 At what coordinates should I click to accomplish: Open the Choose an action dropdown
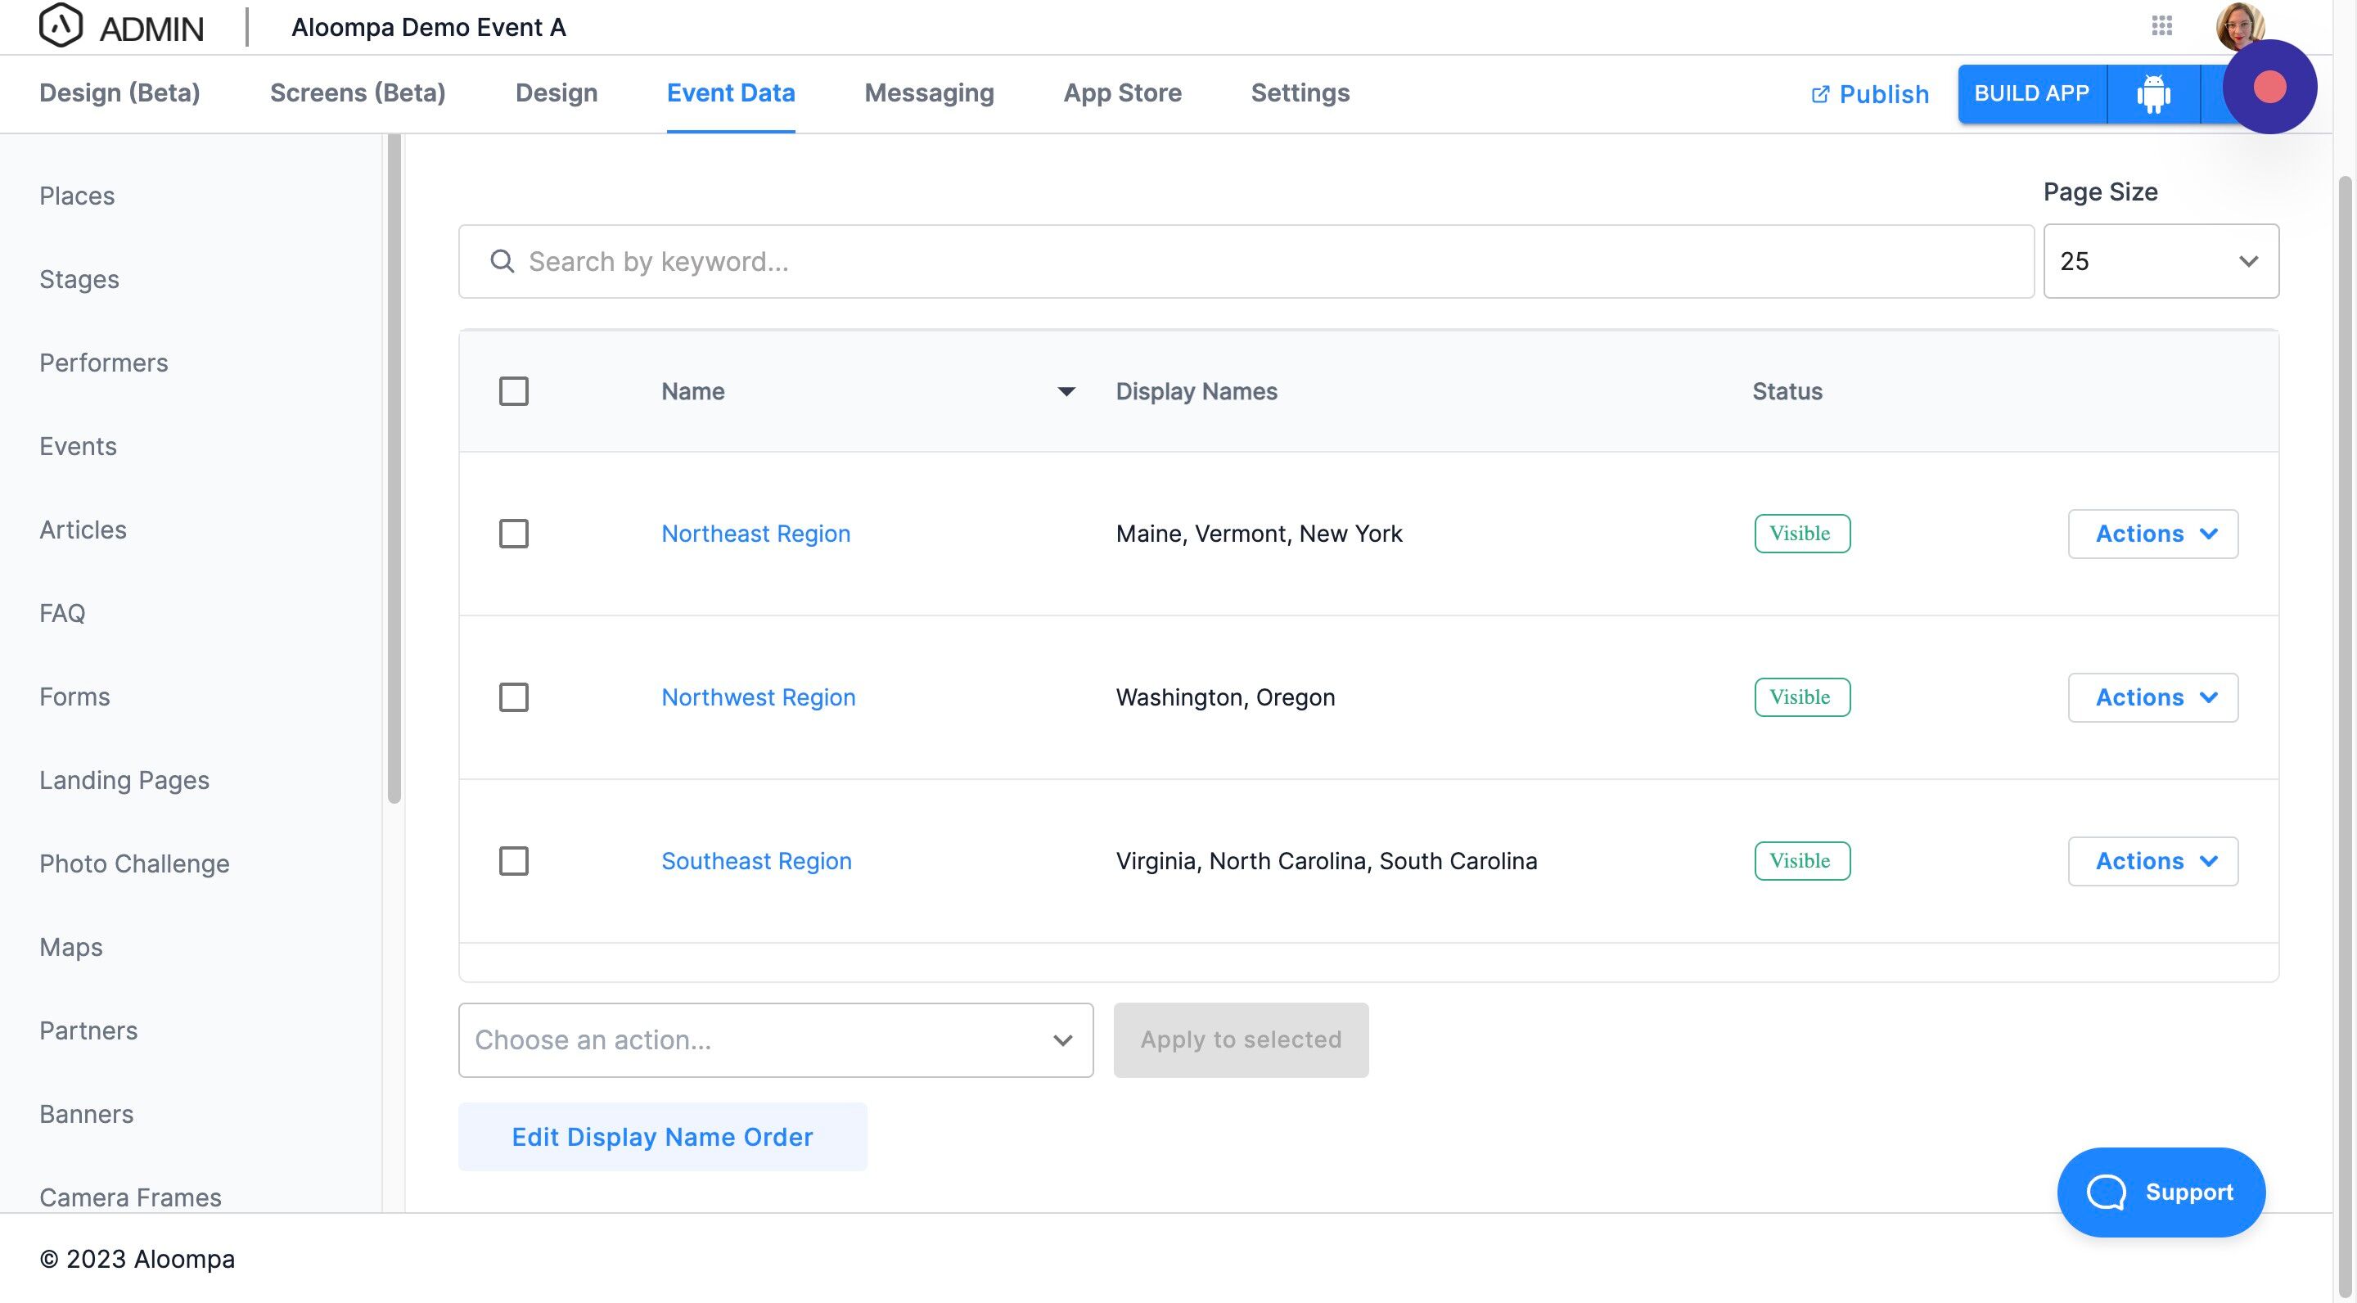(776, 1040)
